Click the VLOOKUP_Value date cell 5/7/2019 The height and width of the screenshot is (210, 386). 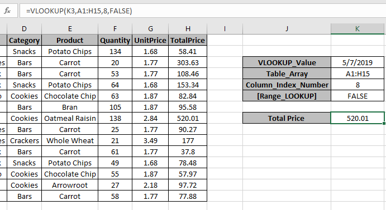358,62
